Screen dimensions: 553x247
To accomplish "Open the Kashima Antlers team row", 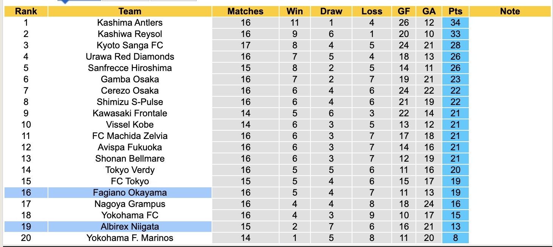I will 130,23.
